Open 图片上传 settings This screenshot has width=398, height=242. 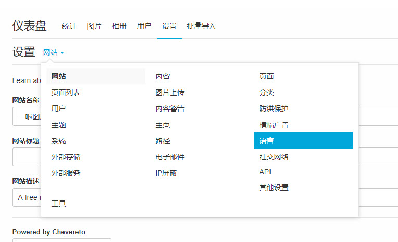click(x=170, y=92)
